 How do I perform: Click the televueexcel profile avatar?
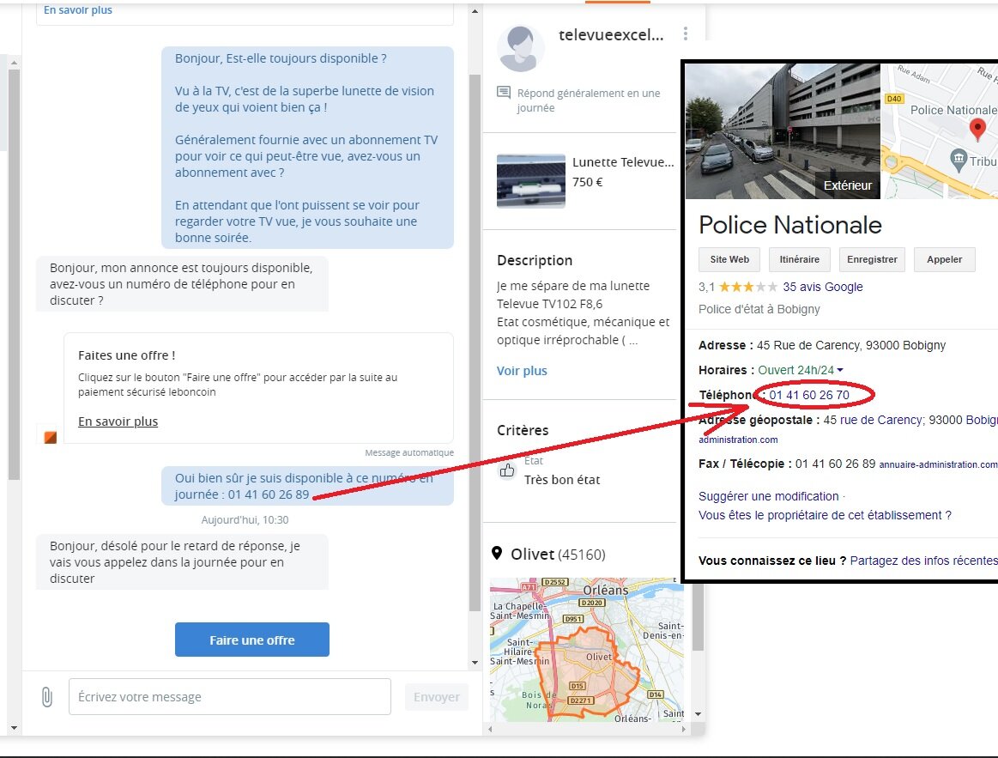pos(521,49)
